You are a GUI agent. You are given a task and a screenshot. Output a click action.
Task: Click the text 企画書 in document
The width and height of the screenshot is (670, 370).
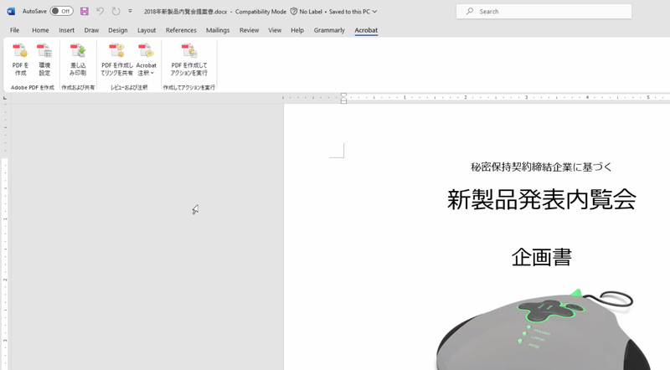pyautogui.click(x=541, y=257)
